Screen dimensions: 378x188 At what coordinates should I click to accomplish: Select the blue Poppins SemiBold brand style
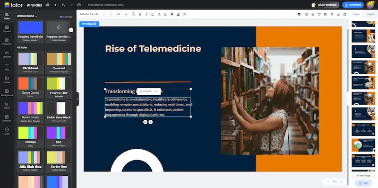click(30, 31)
